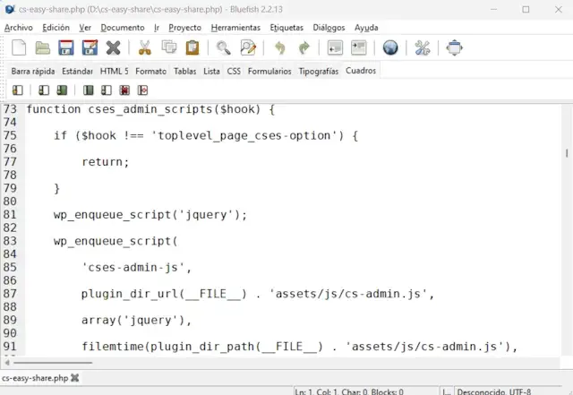Click the 'return;' statement on line 77
Screen dimensions: 573x395
coord(106,162)
